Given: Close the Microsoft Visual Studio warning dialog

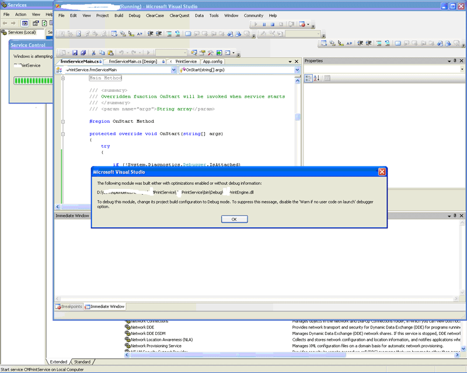Looking at the screenshot, I should (x=382, y=172).
